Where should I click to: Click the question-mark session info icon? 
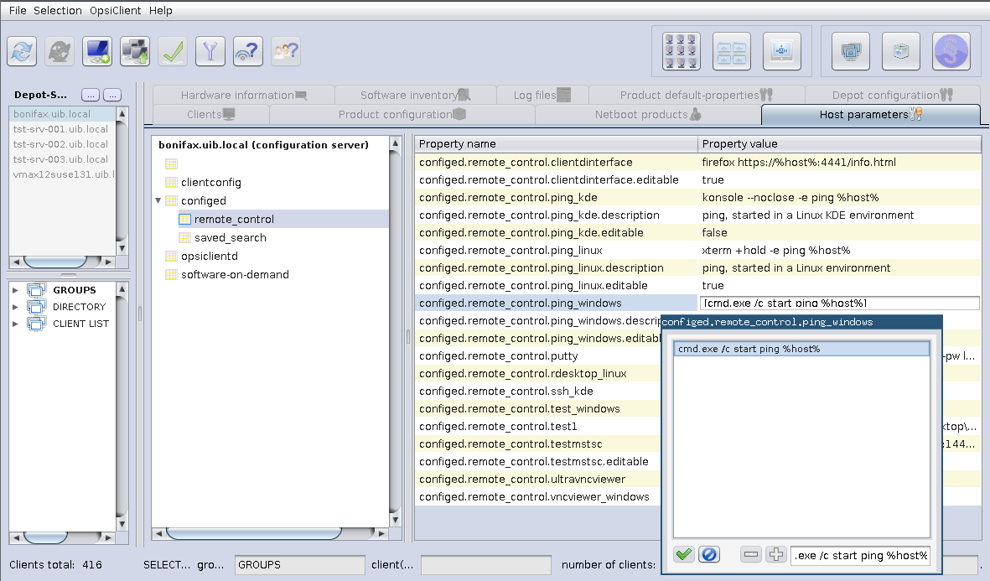pos(248,51)
